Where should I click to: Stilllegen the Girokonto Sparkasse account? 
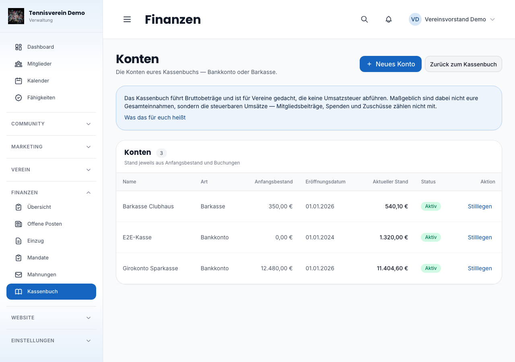[480, 268]
